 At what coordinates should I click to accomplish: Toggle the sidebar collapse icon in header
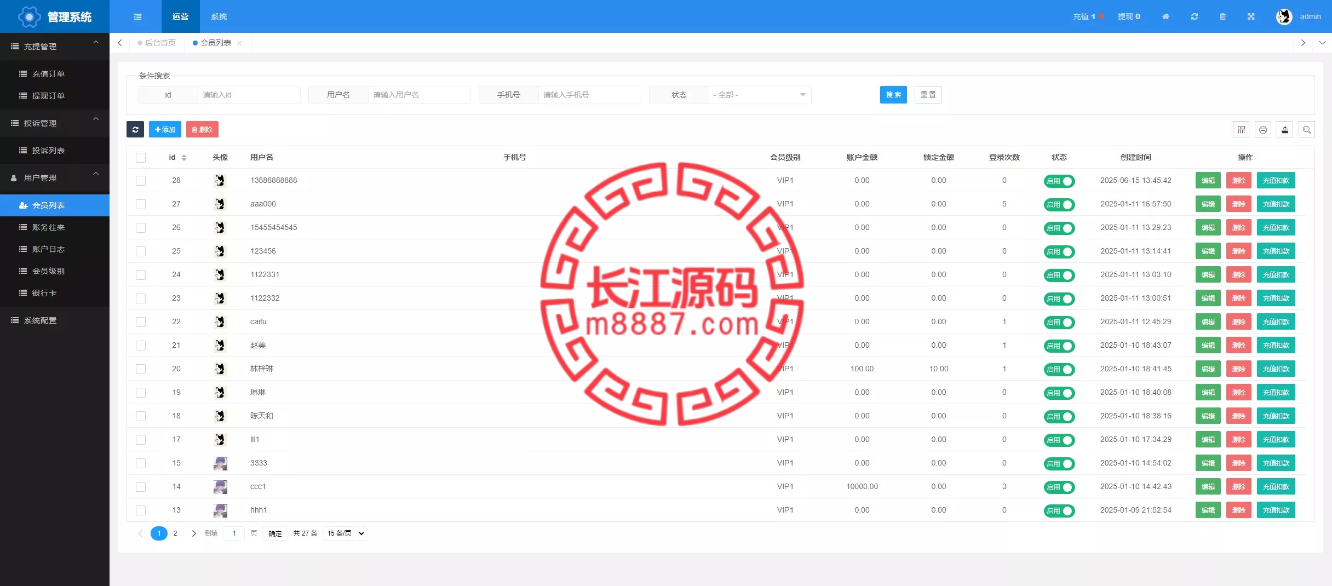click(x=137, y=16)
